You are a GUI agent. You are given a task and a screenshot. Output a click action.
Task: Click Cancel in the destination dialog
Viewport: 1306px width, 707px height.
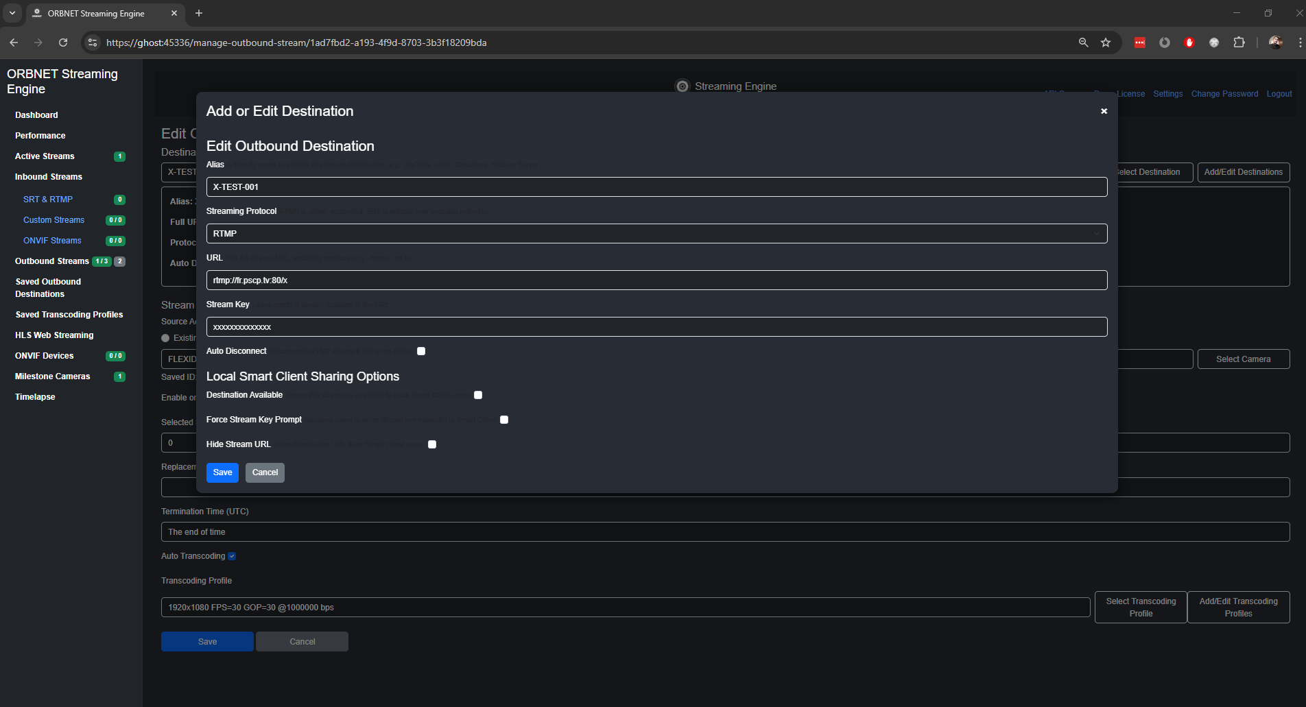[265, 472]
